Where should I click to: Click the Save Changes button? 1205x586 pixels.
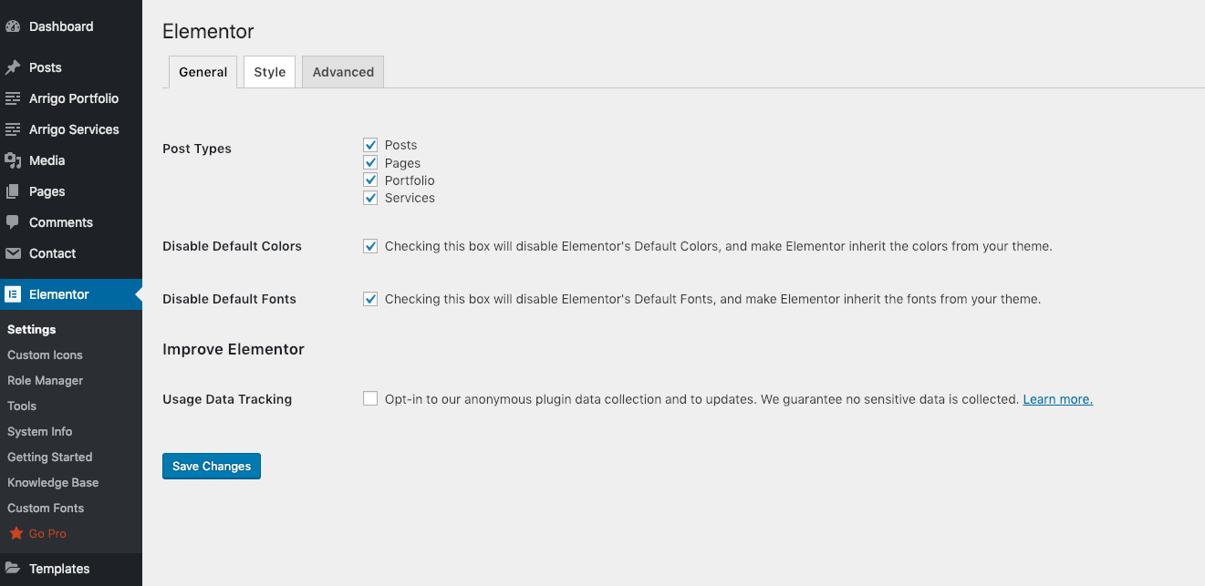point(212,466)
